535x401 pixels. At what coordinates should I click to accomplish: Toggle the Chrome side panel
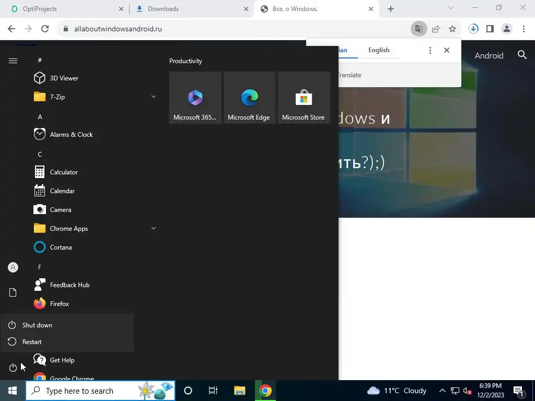click(490, 29)
